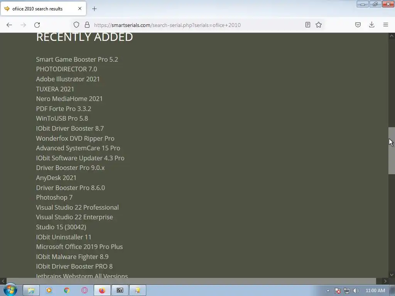Open a new browser tab
395x296 pixels.
point(94,9)
